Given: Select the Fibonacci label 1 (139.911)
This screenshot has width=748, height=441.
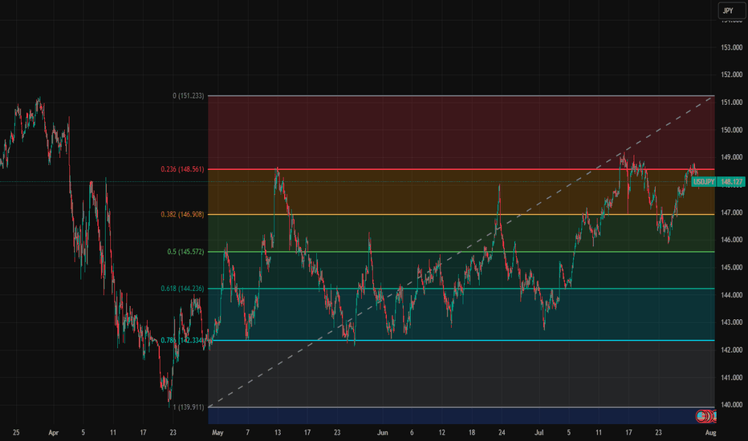Looking at the screenshot, I should pyautogui.click(x=188, y=407).
